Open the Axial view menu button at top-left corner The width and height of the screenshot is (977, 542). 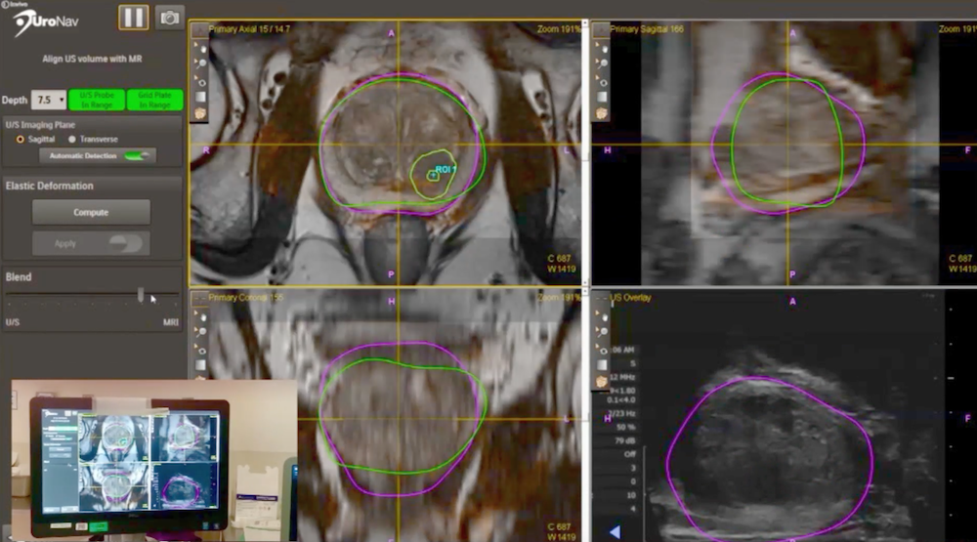199,29
